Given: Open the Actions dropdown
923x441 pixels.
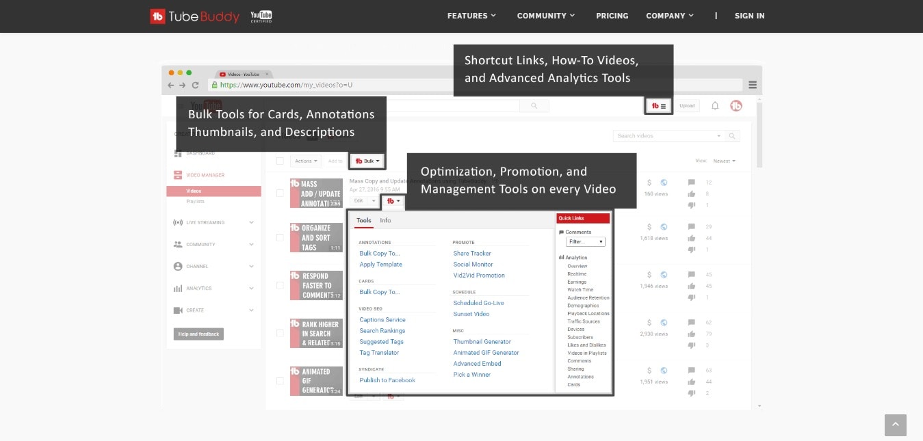Looking at the screenshot, I should (x=306, y=161).
